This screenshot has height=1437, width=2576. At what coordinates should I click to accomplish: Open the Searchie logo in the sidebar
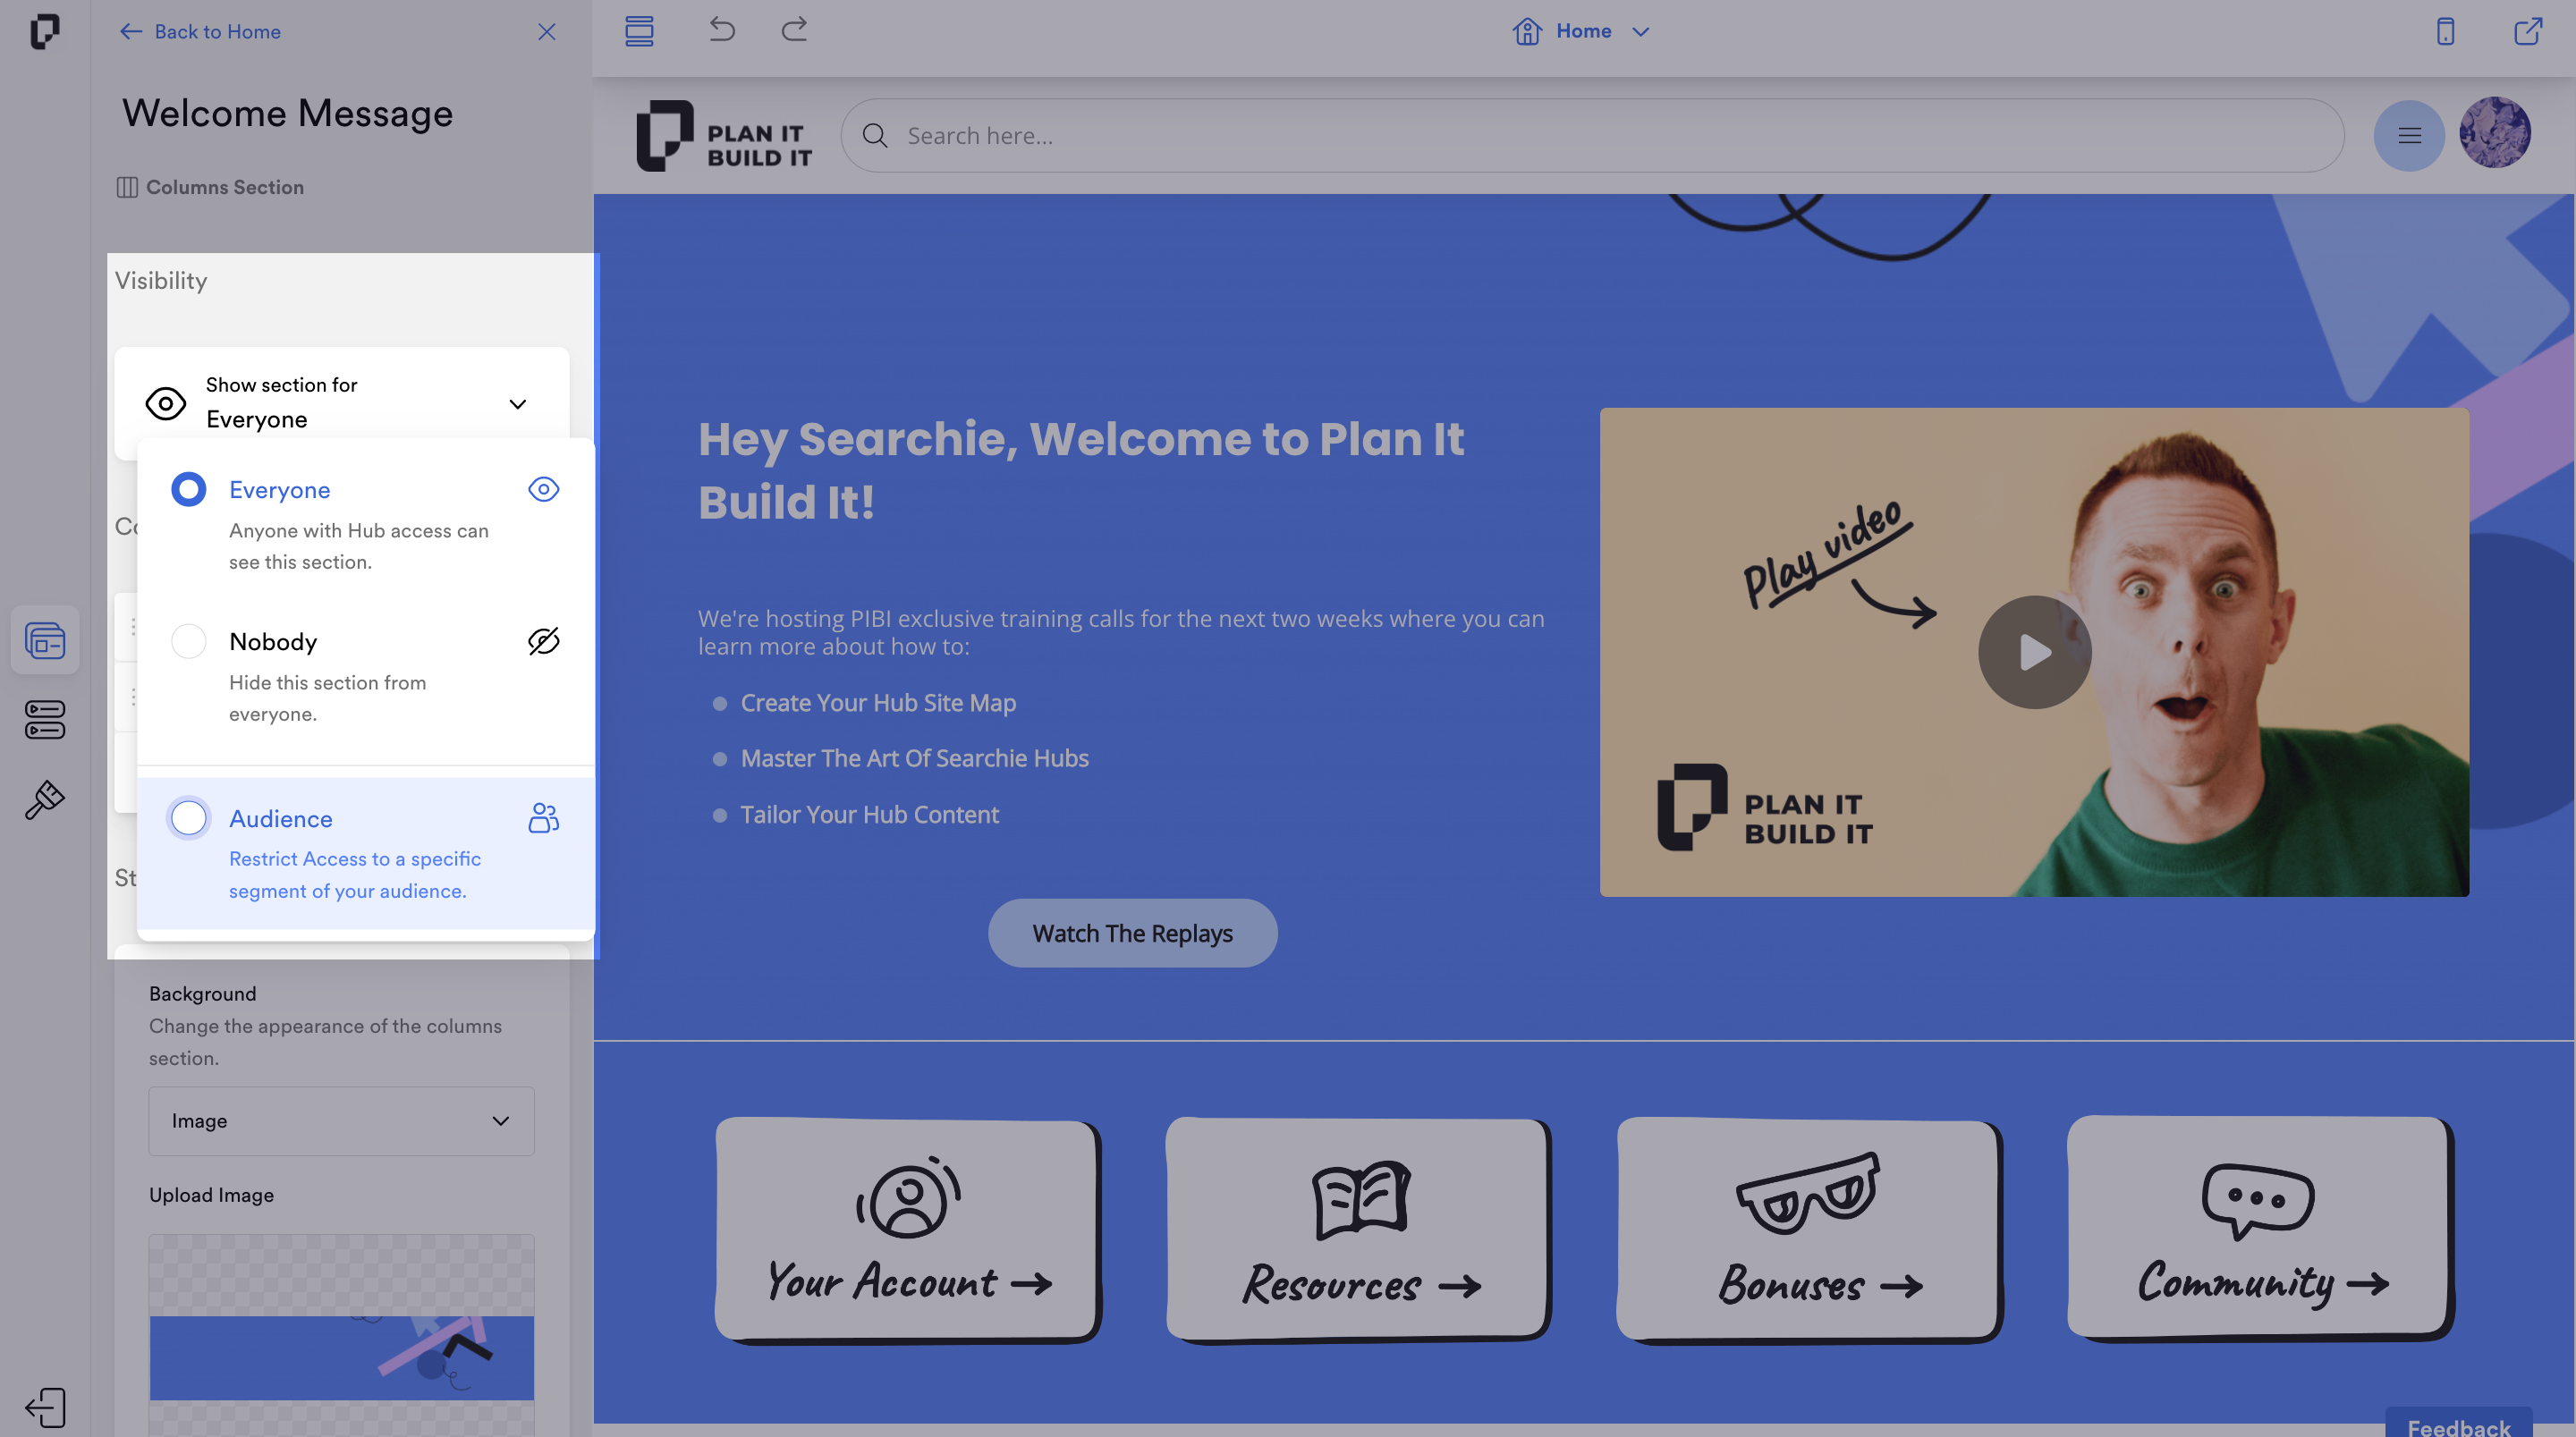point(44,31)
